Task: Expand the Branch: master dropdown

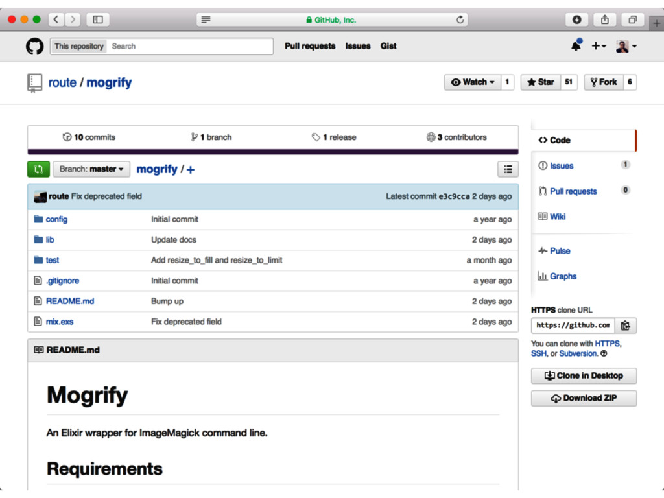Action: click(x=91, y=169)
